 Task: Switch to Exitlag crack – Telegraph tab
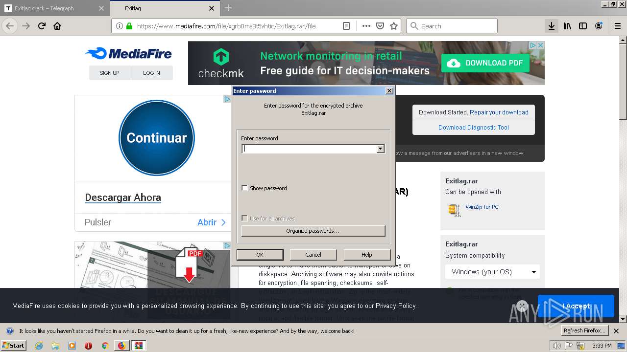pyautogui.click(x=55, y=8)
